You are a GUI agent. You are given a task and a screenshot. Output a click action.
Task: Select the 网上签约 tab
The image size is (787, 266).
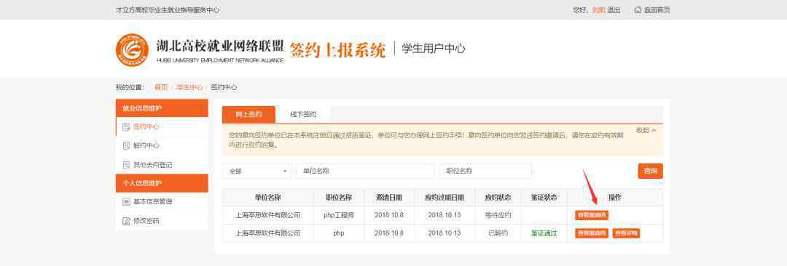249,114
